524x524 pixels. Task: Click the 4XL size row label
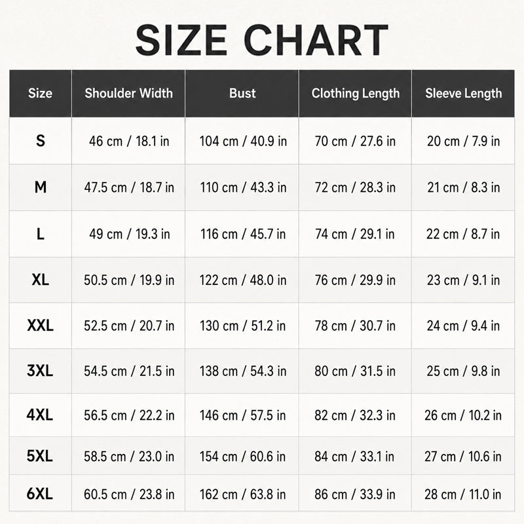[x=40, y=415]
